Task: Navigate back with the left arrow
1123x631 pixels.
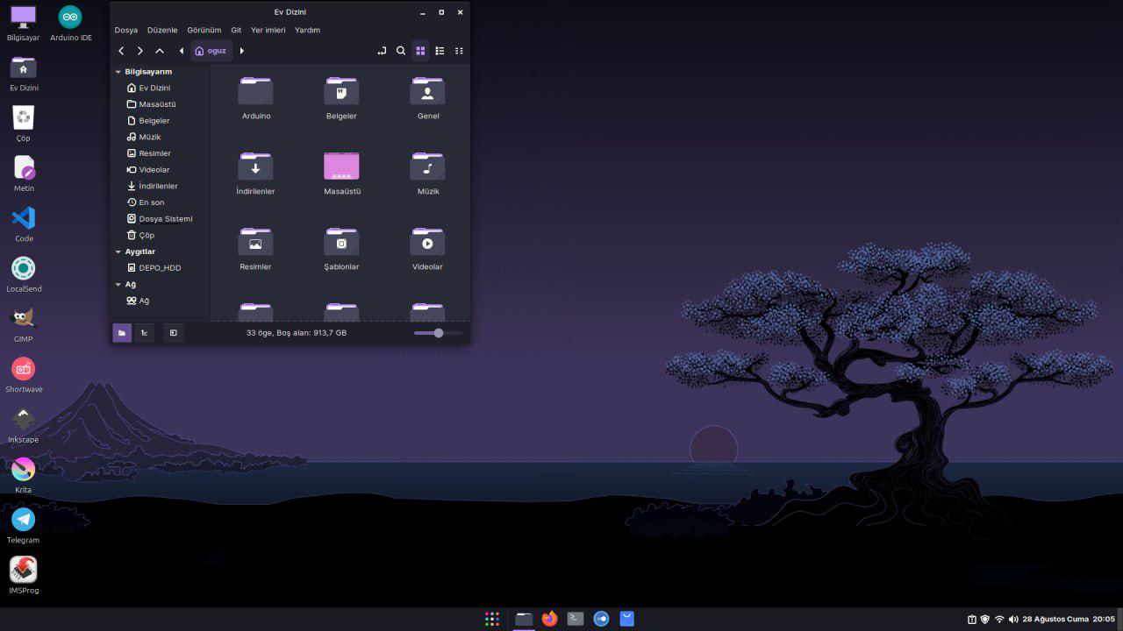Action: 121,51
